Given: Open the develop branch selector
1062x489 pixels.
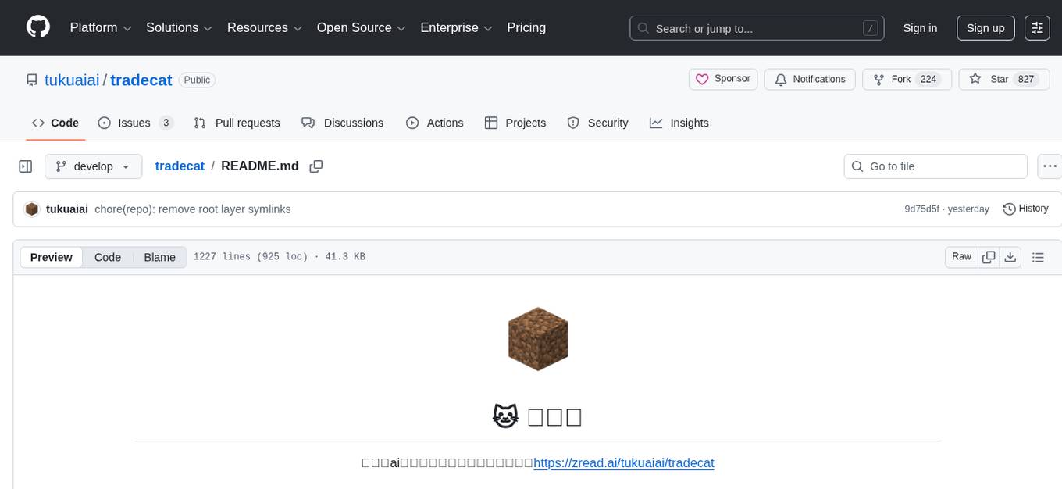Looking at the screenshot, I should click(x=93, y=166).
